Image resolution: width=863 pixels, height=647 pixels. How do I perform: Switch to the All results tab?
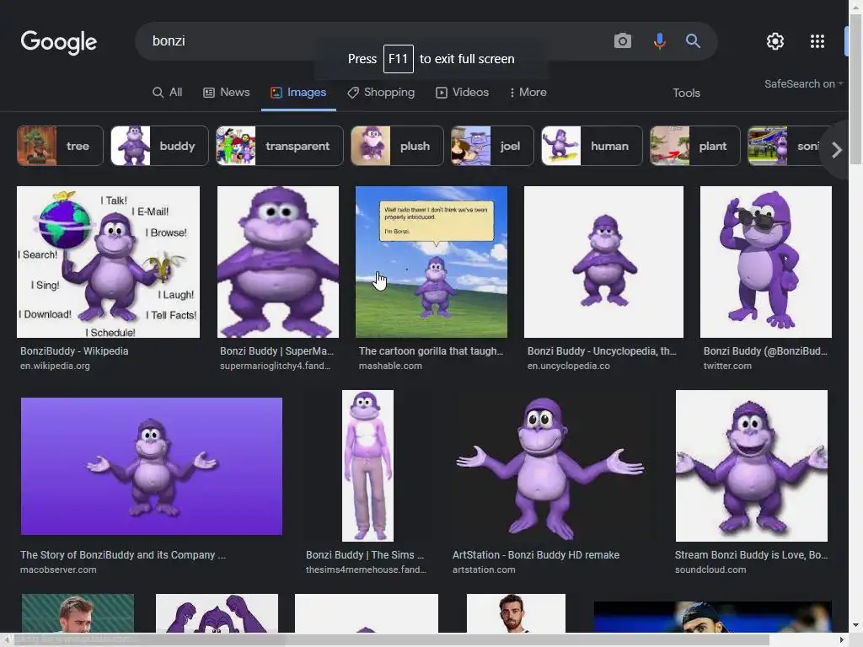click(x=168, y=93)
